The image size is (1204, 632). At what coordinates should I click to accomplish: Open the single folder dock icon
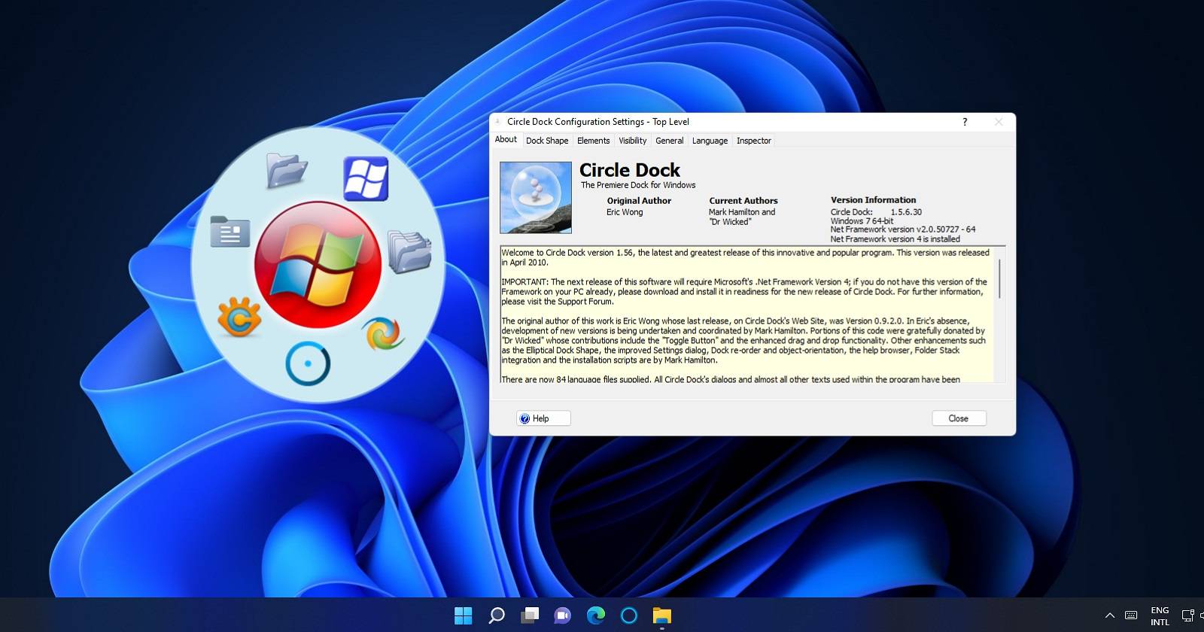[287, 170]
